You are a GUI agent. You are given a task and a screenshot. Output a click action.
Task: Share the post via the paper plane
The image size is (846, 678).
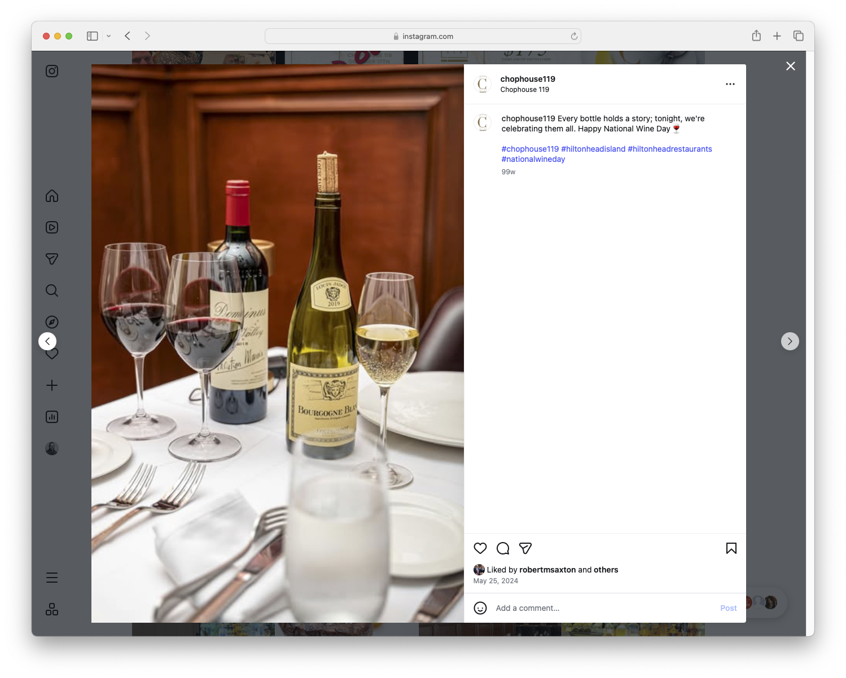pos(525,548)
